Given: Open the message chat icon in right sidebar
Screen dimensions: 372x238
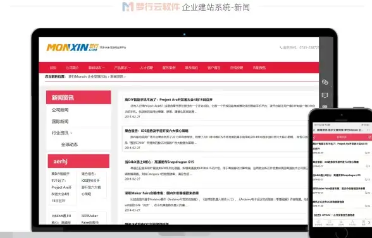Looking at the screenshot, I should tap(325, 95).
